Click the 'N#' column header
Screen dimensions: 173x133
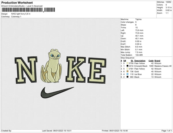point(125,61)
